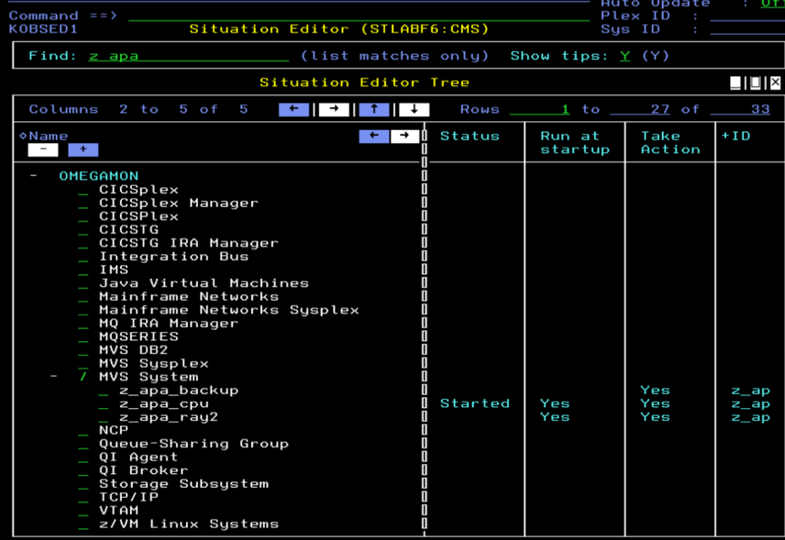Select action field beside TCP/IP
785x540 pixels.
coord(83,497)
